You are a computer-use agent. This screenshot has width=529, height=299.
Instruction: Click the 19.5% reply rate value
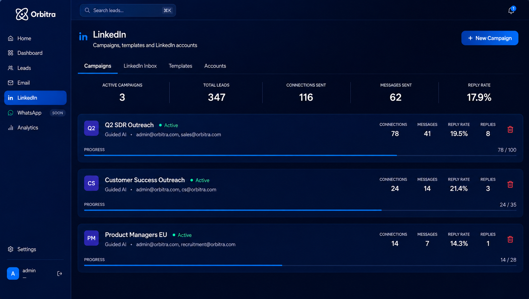click(459, 133)
